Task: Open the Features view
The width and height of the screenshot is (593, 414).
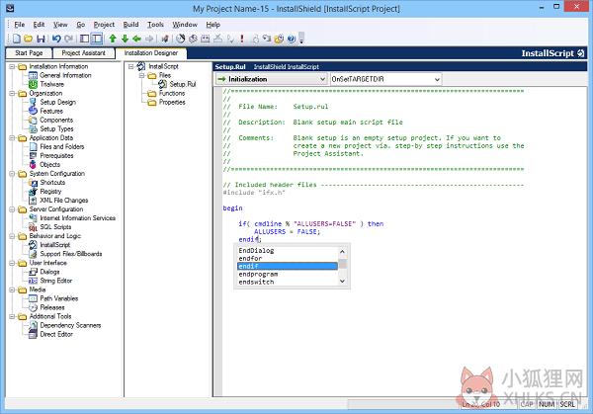Action: point(51,111)
